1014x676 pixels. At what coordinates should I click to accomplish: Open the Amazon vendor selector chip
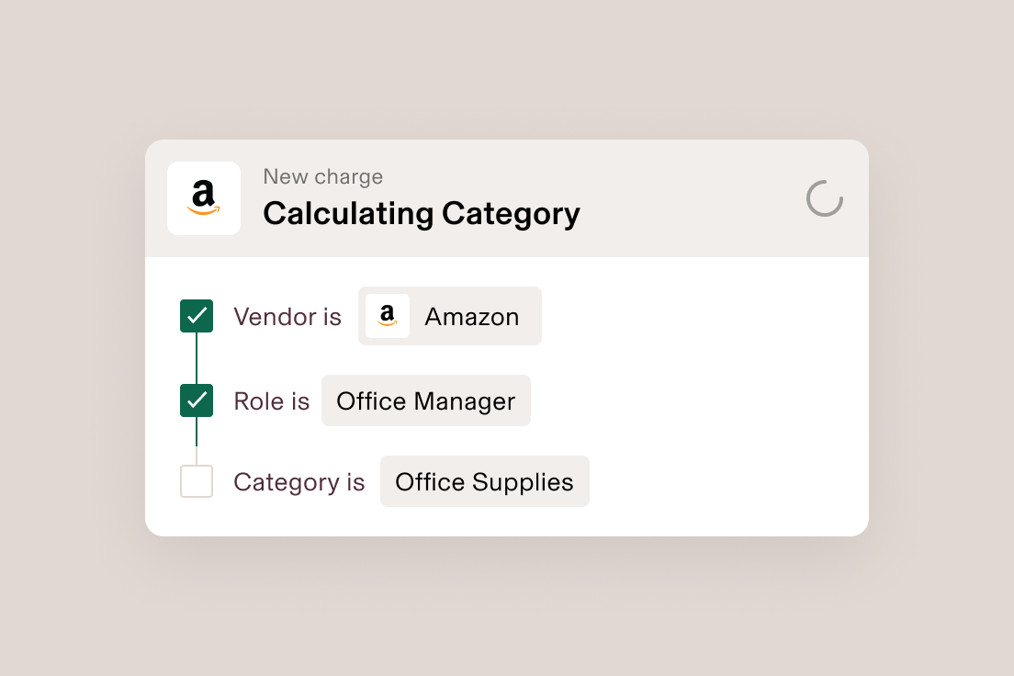coord(449,316)
